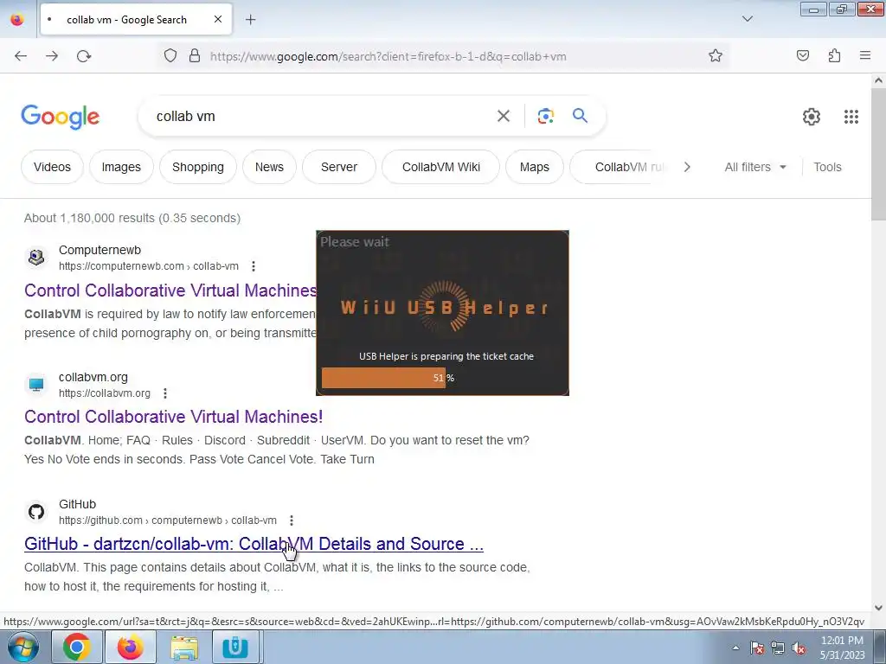886x664 pixels.
Task: Open the muted volume tray icon
Action: coord(799,648)
